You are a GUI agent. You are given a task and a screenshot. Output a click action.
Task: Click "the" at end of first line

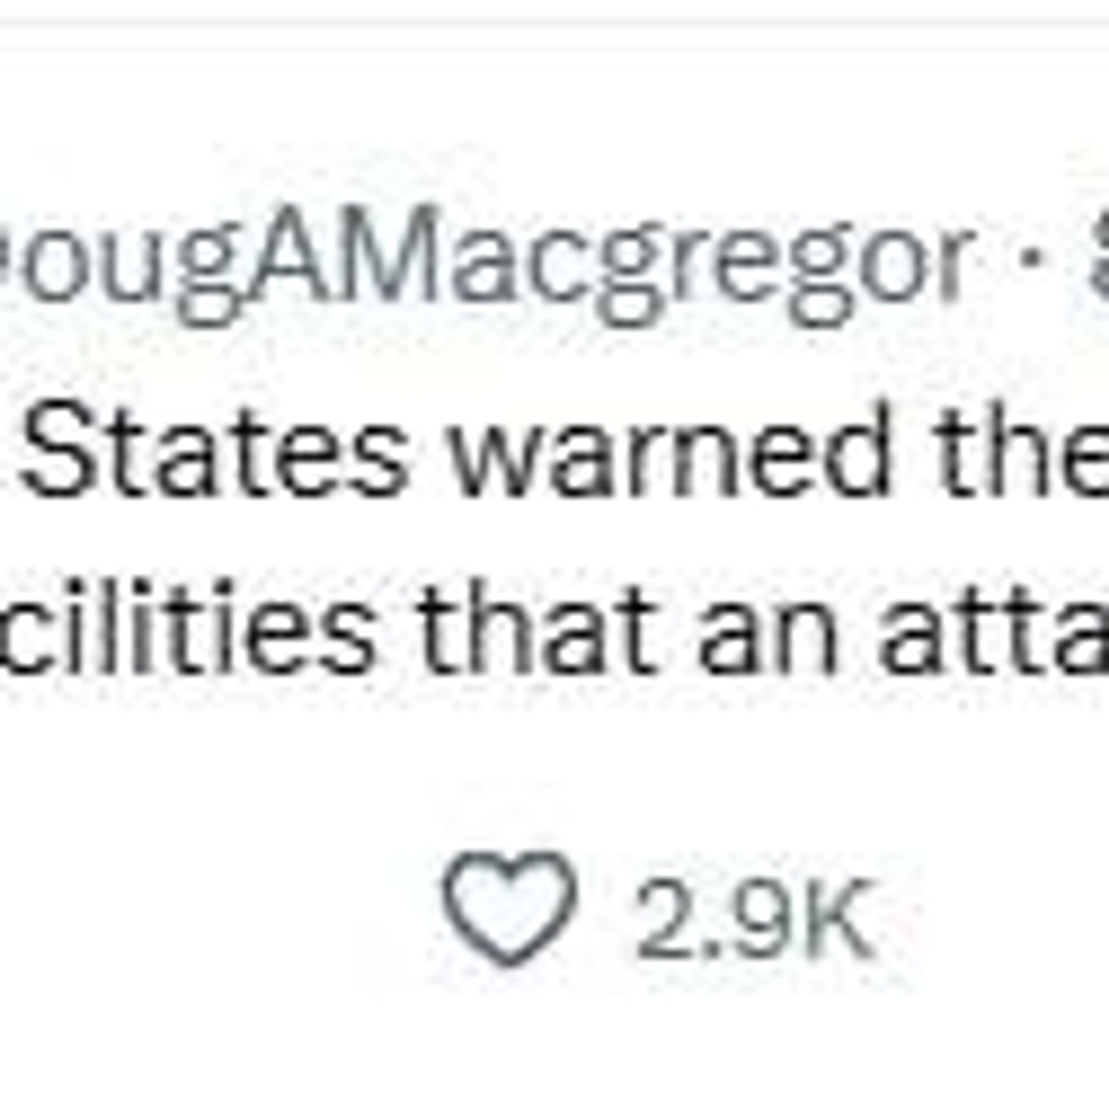pos(1025,451)
